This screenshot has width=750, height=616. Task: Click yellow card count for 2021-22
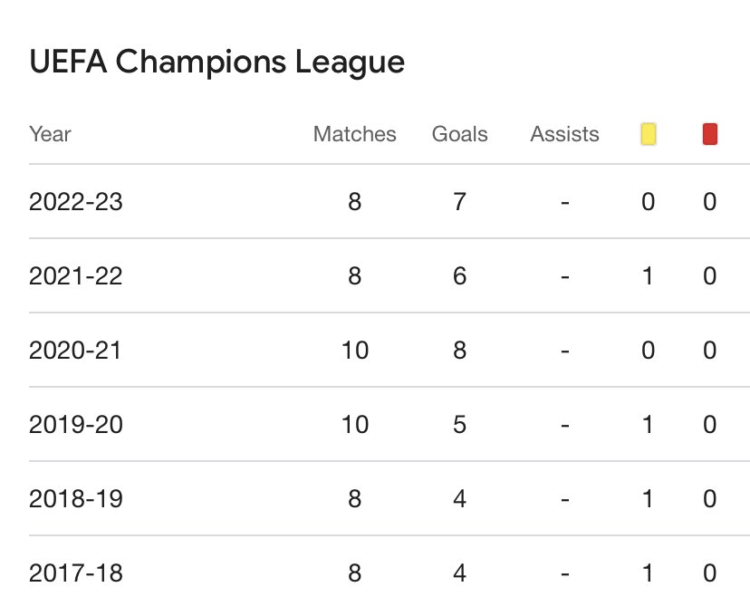pyautogui.click(x=648, y=276)
